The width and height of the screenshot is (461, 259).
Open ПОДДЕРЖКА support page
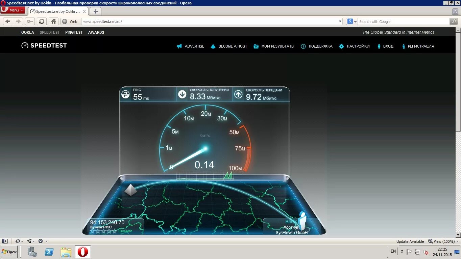(x=320, y=46)
